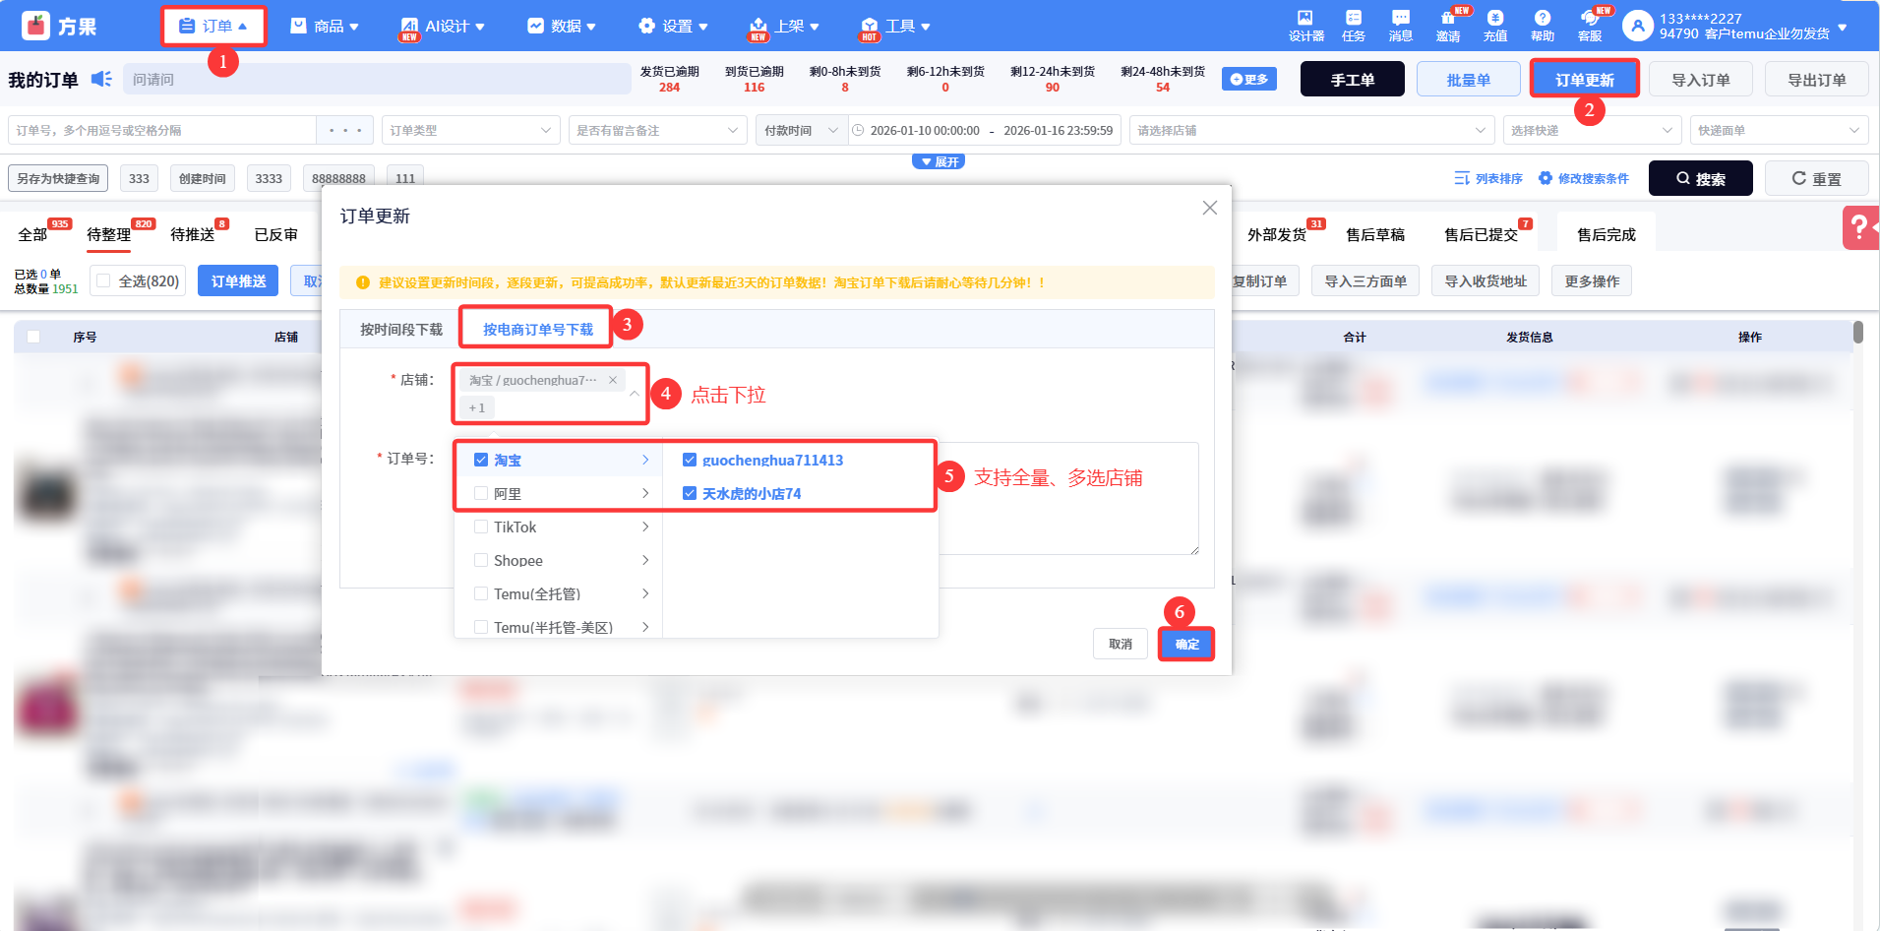The height and width of the screenshot is (931, 1880).
Task: Check the Temu(全托管) checkbox
Action: (481, 593)
